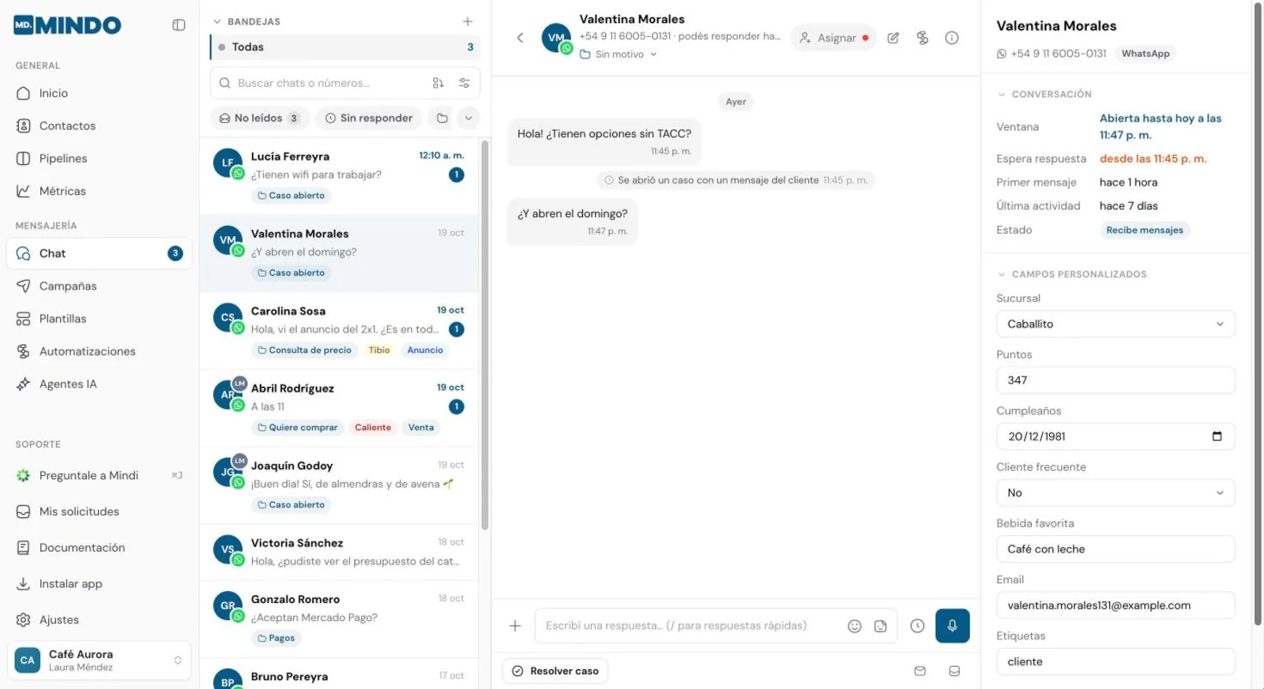1264x689 pixels.
Task: Open the Café Aurora account switcher
Action: click(x=100, y=661)
